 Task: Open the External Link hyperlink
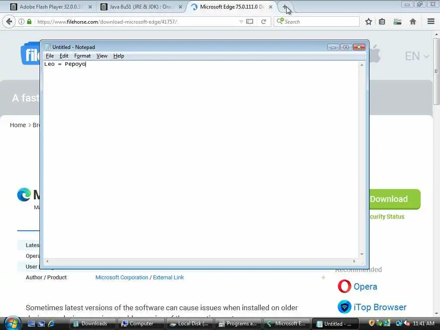168,277
